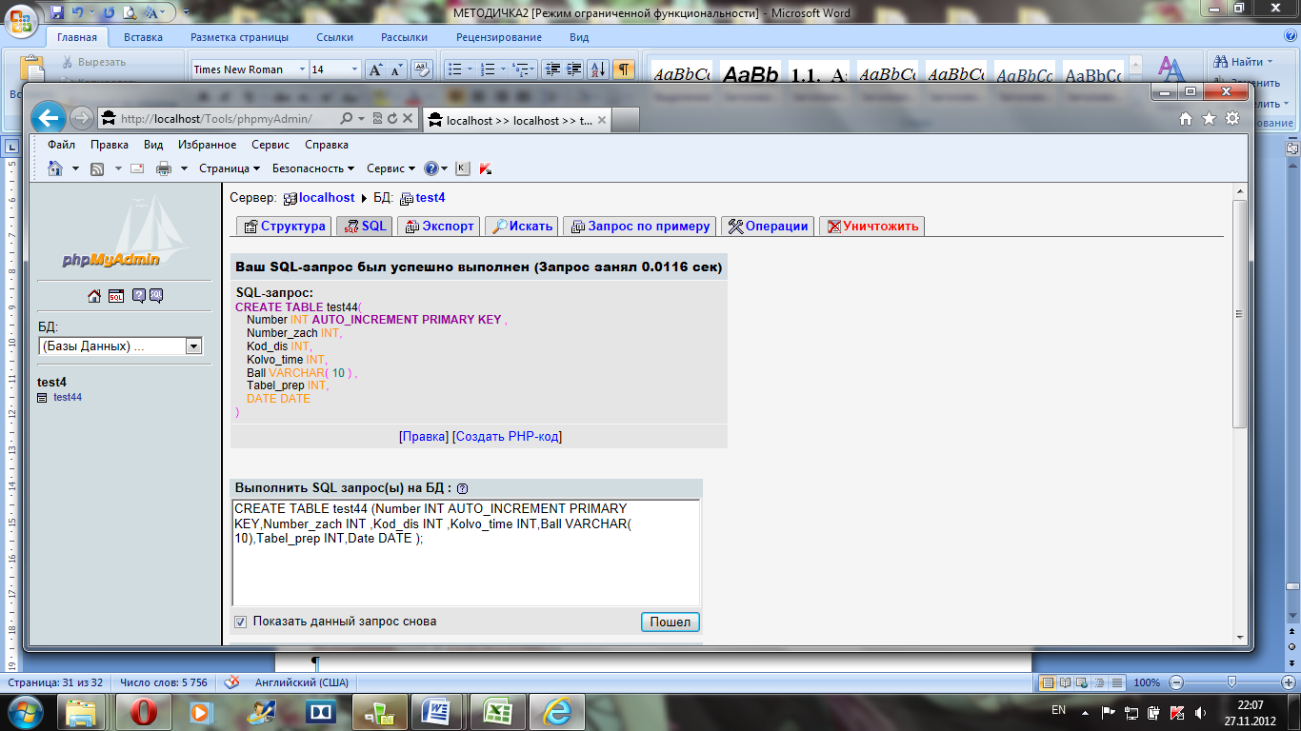Viewport: 1301px width, 731px height.
Task: Click inside the SQL query text area
Action: (466, 552)
